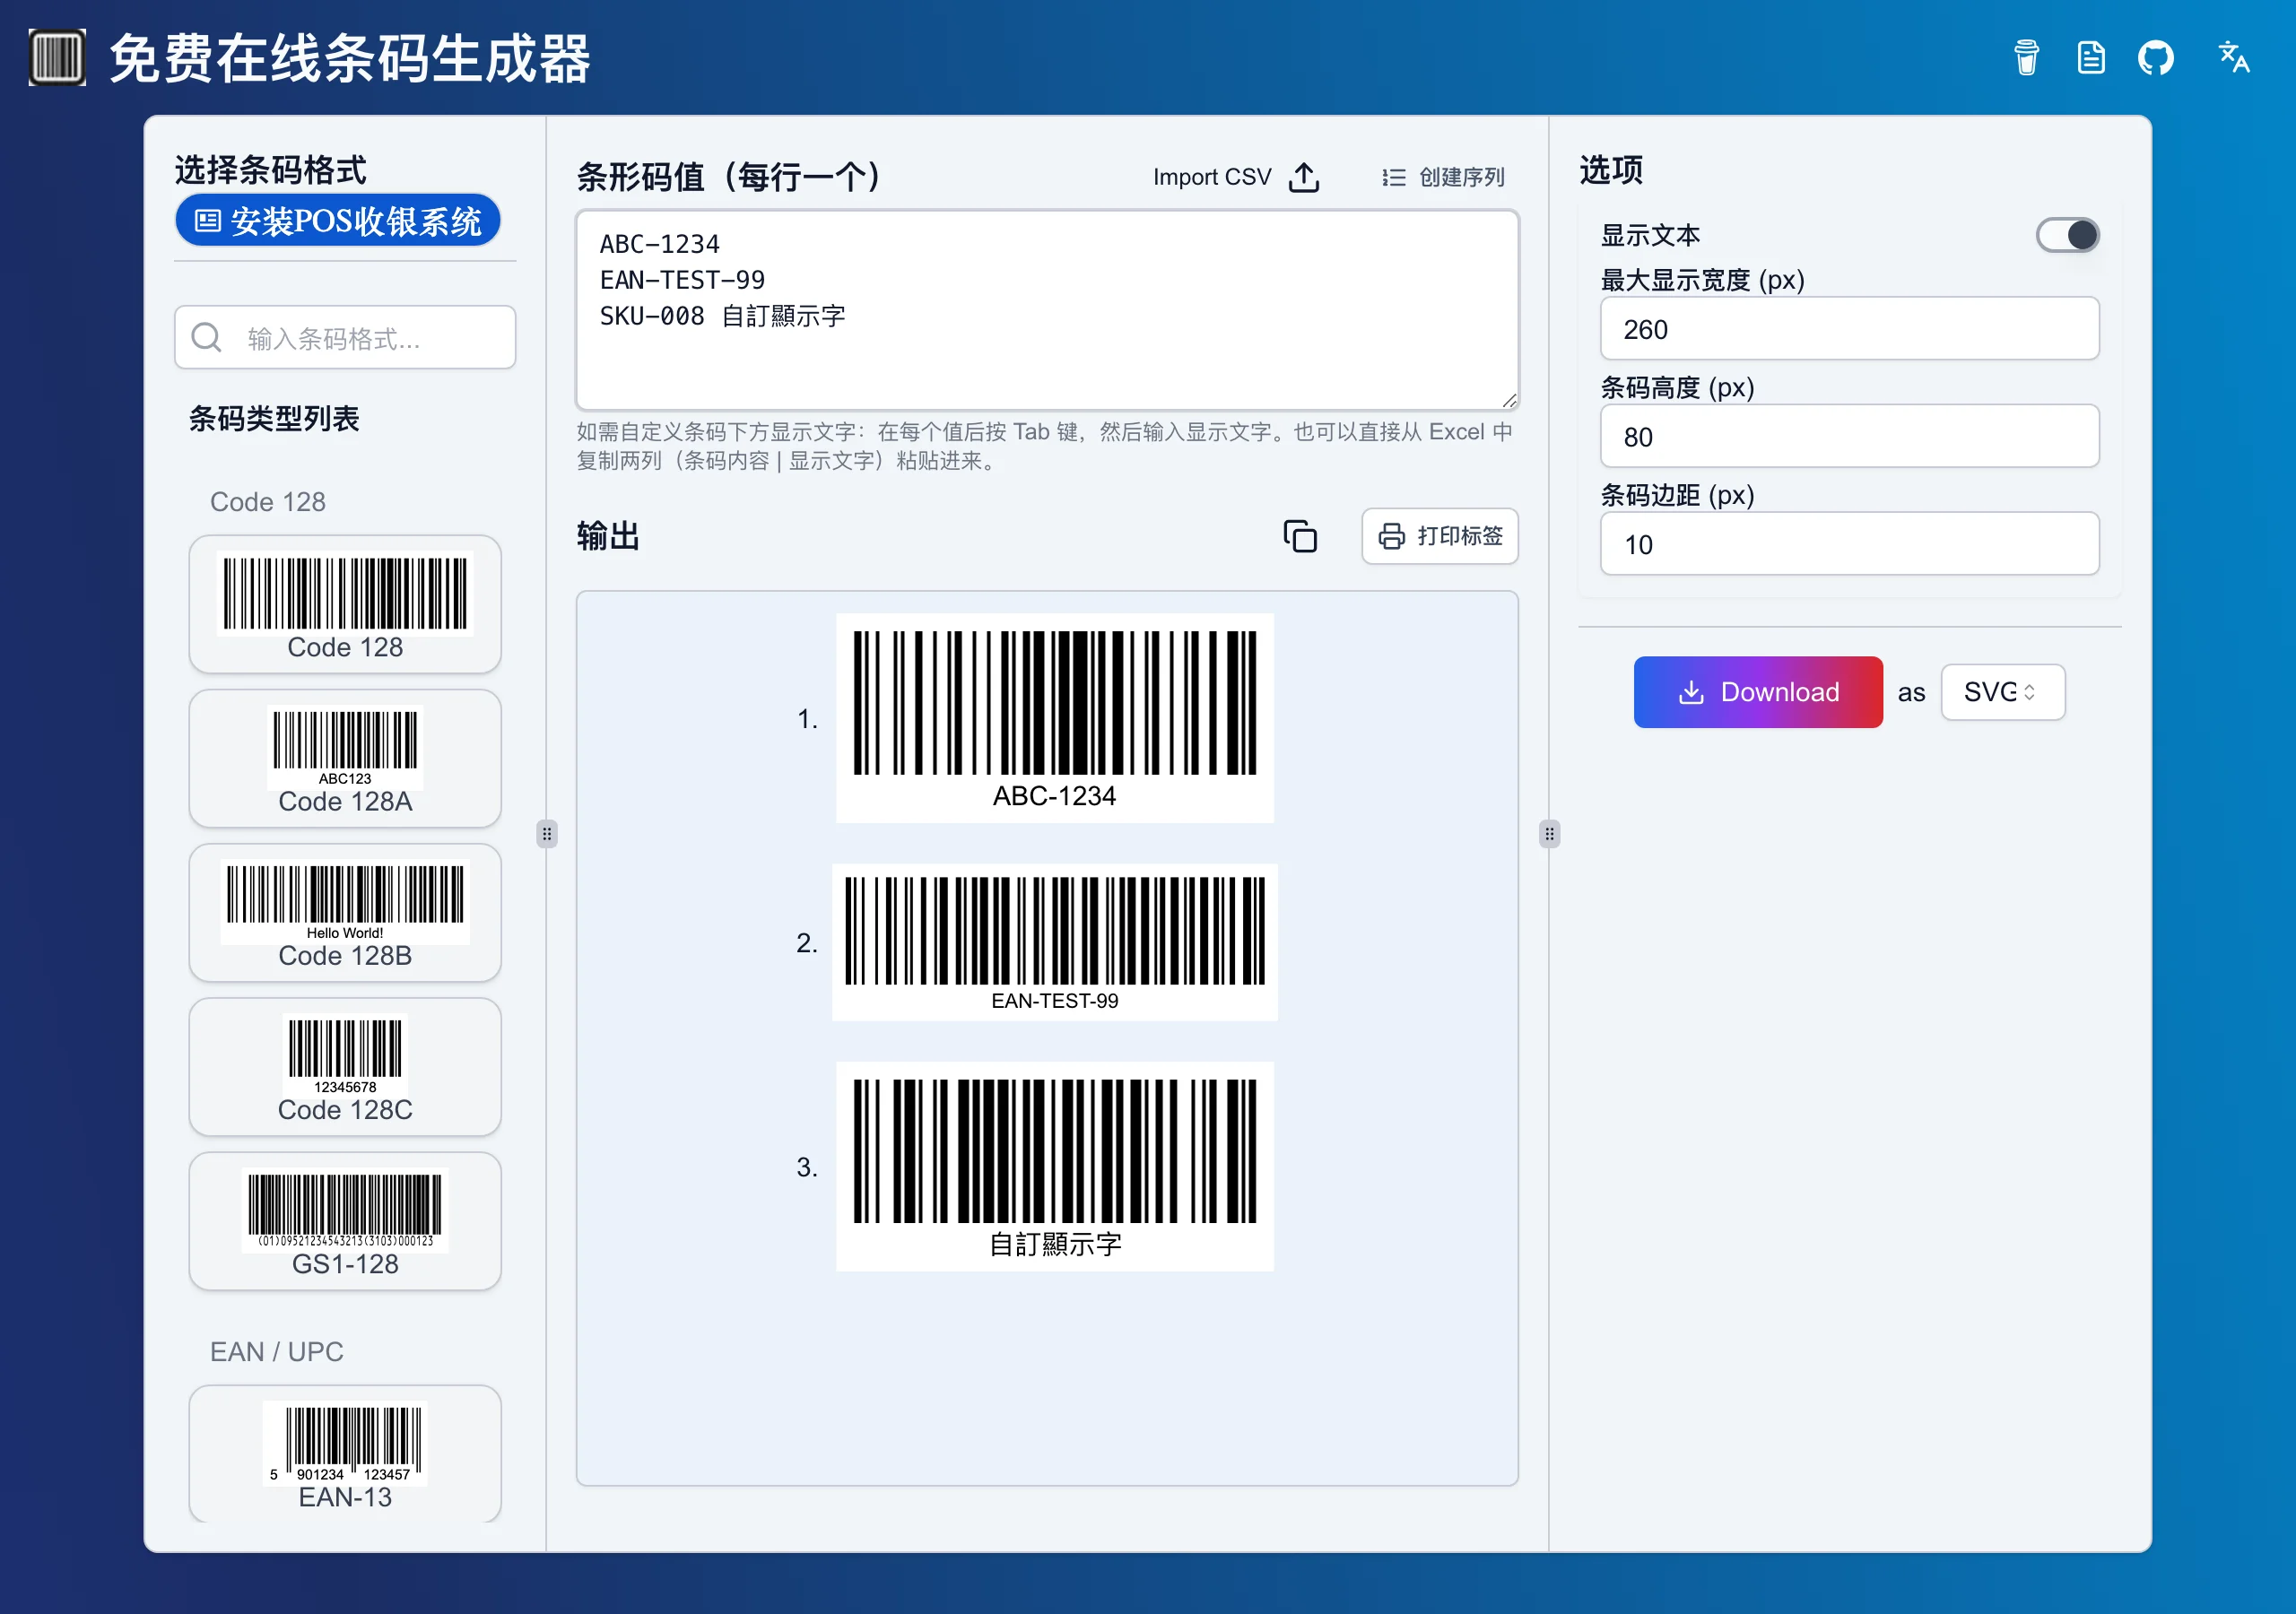Open the GitHub repository icon
2296x1614 pixels.
click(2155, 57)
